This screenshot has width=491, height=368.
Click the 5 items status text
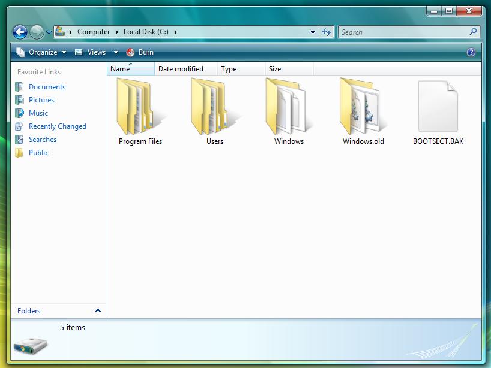pyautogui.click(x=73, y=327)
